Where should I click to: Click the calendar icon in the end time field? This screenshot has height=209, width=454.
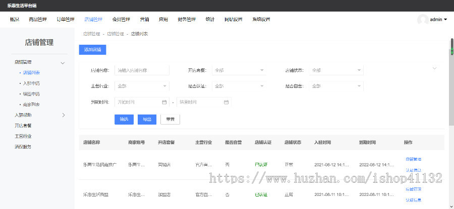tap(226, 102)
